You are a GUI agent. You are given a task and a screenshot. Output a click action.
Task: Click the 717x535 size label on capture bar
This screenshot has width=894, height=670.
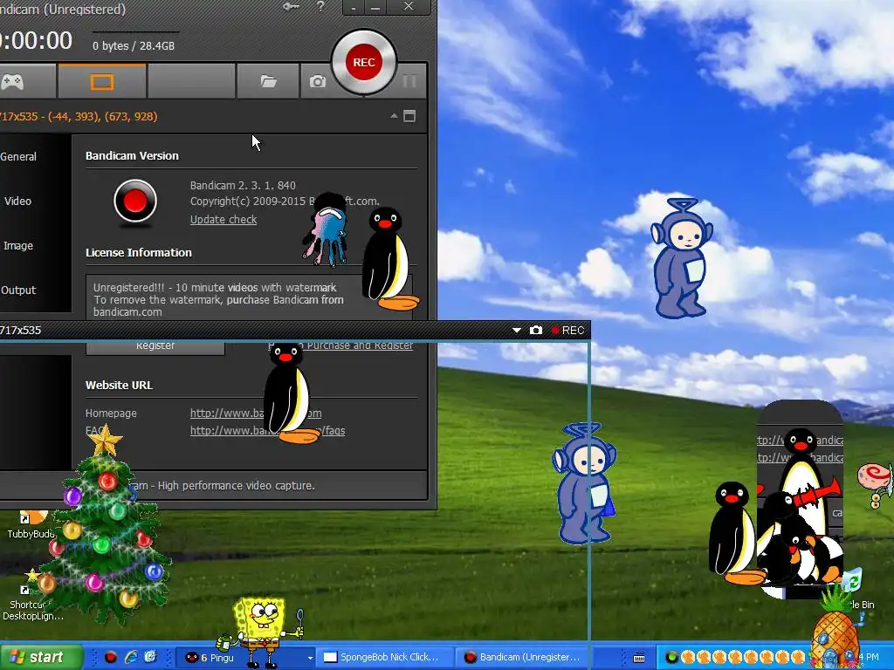tap(21, 330)
